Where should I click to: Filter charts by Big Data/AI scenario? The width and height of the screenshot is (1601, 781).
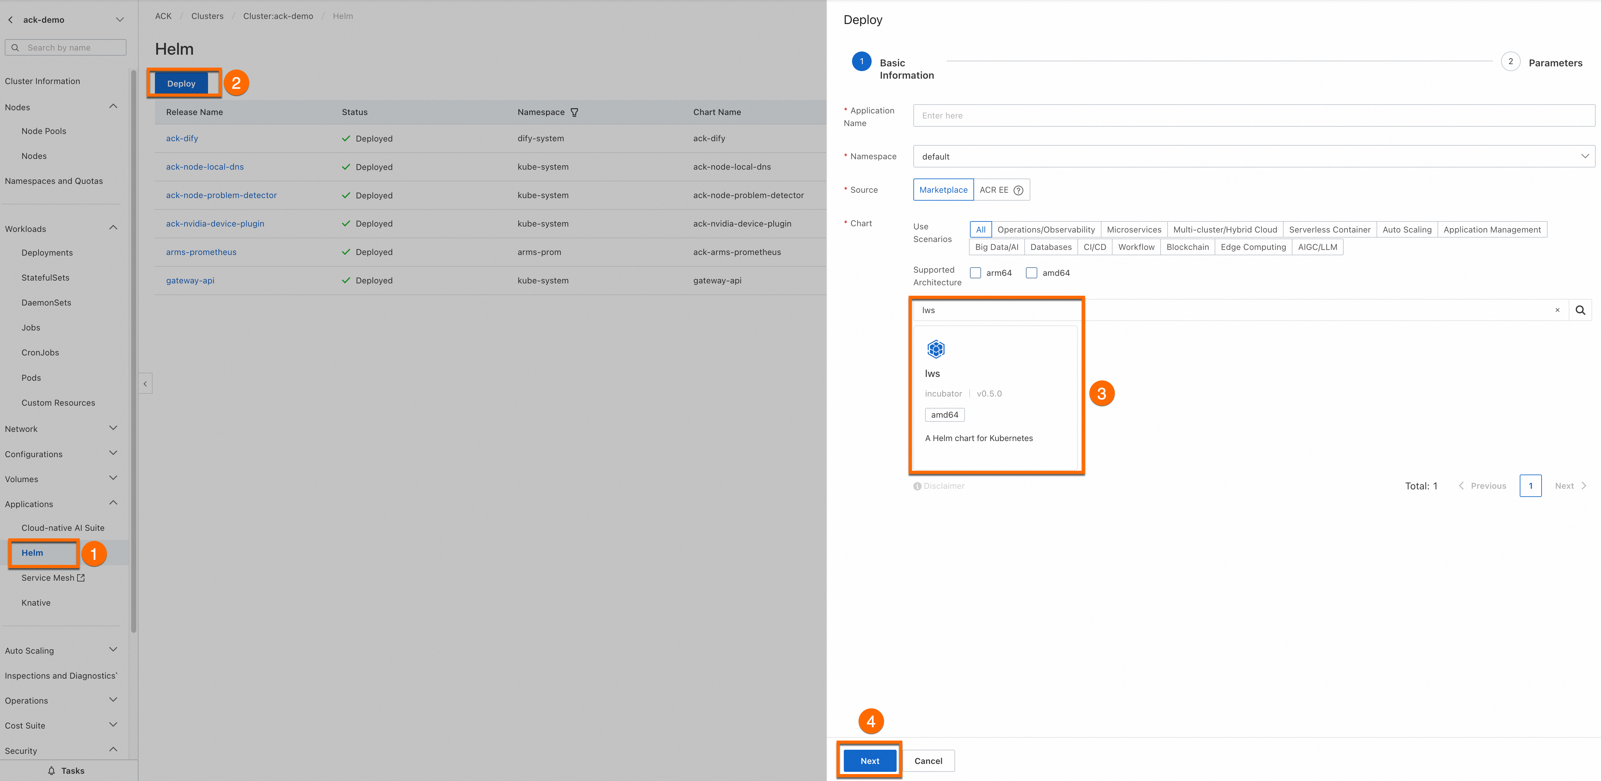click(996, 247)
